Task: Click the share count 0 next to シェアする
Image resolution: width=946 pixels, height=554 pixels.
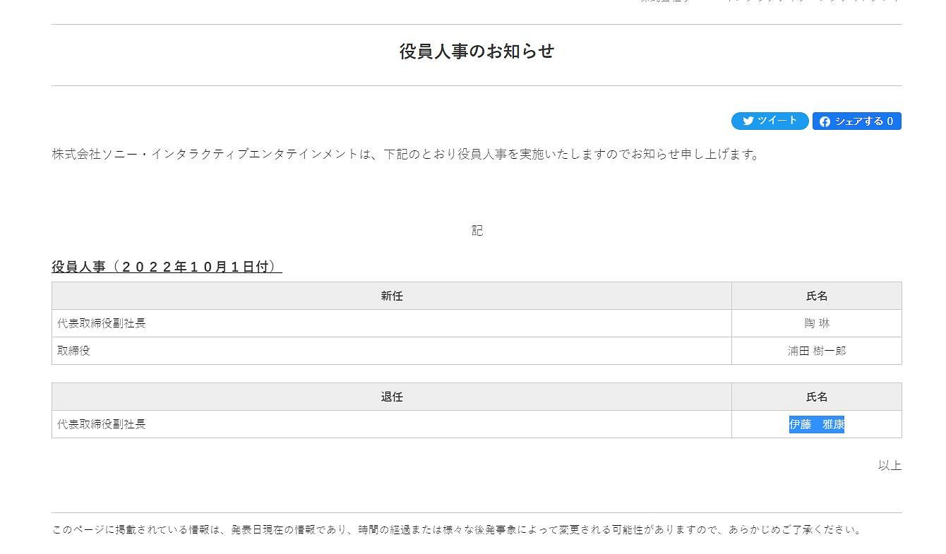Action: pyautogui.click(x=891, y=121)
